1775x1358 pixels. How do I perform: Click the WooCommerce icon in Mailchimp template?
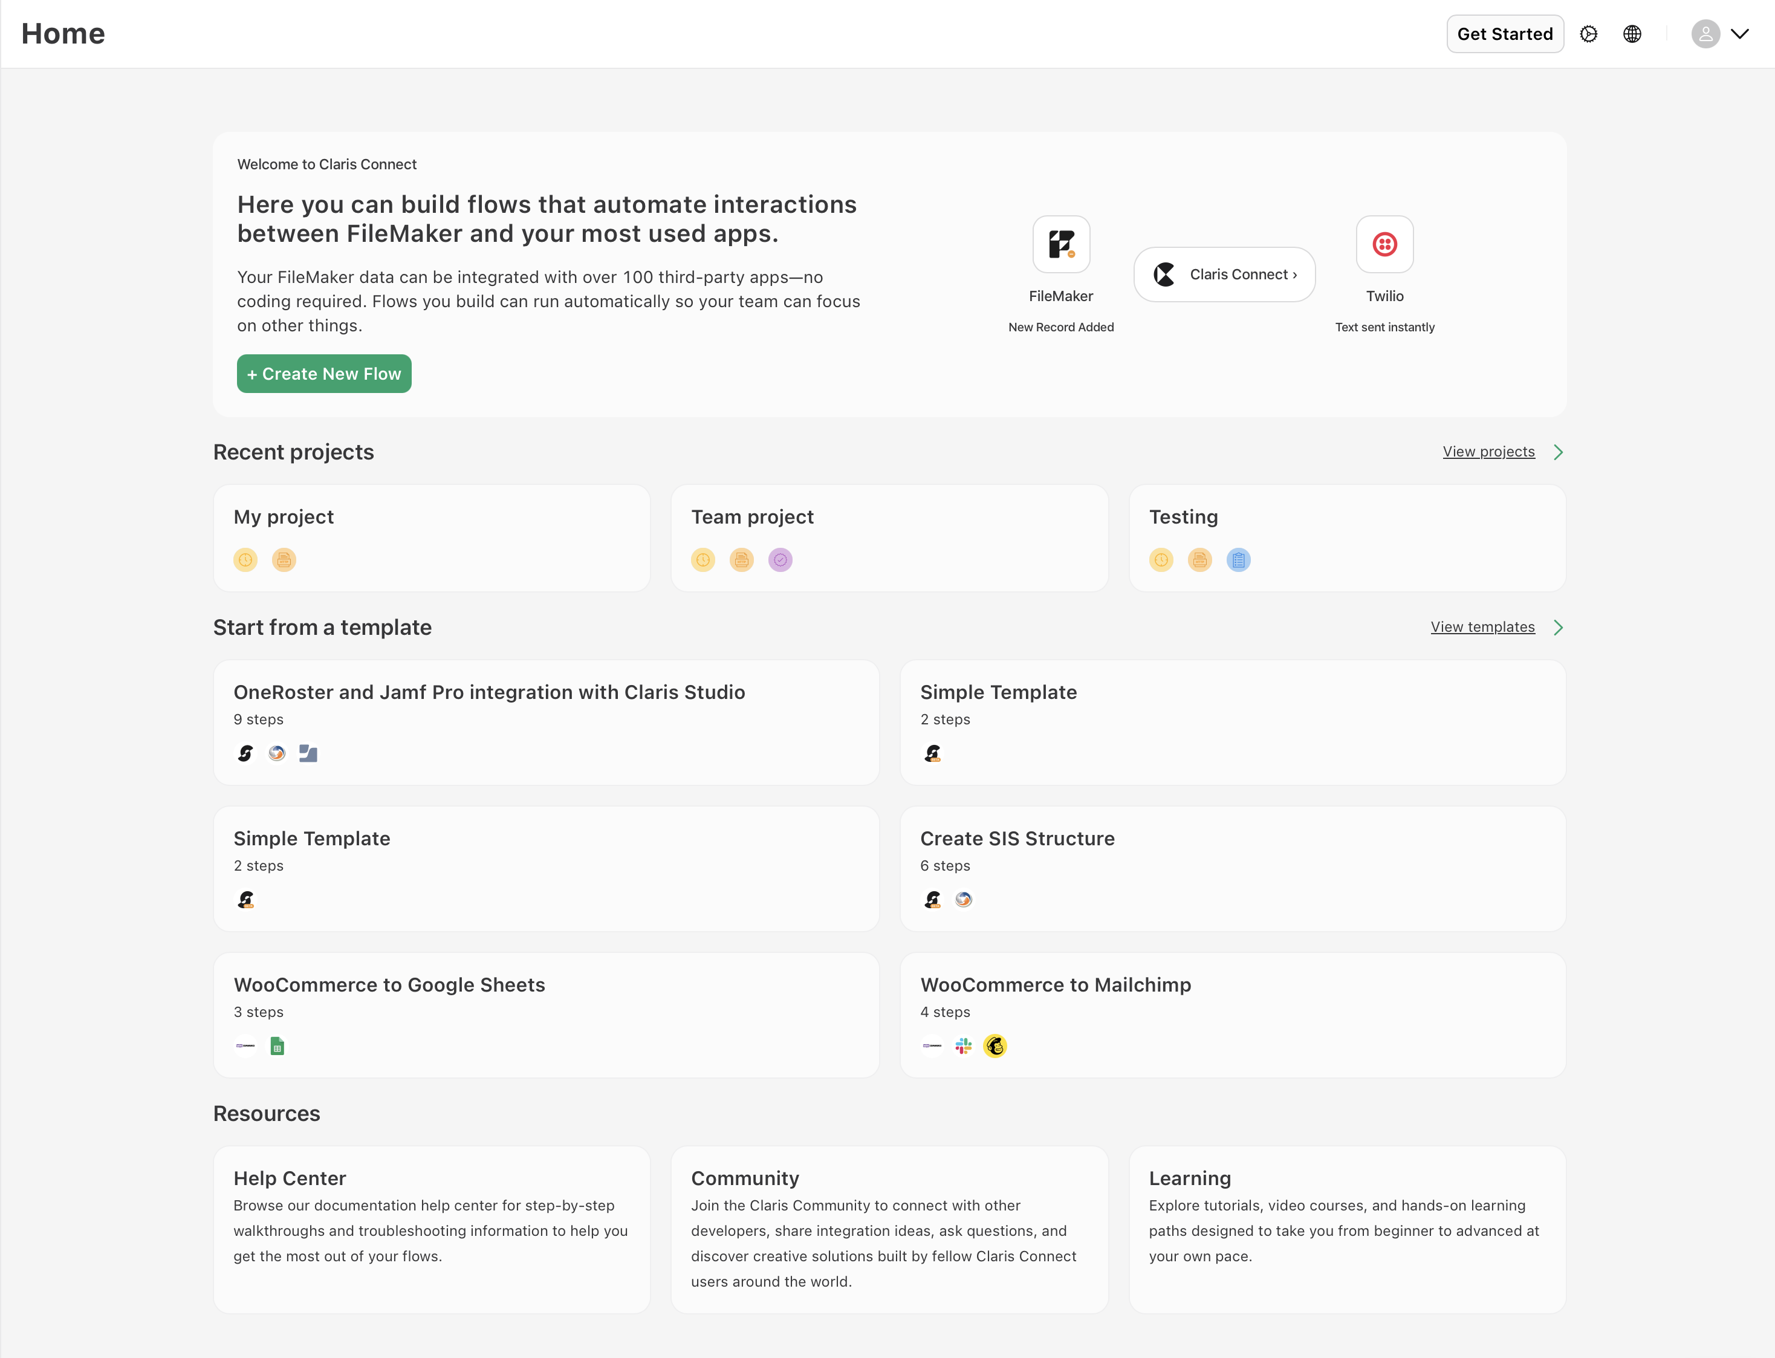coord(932,1046)
